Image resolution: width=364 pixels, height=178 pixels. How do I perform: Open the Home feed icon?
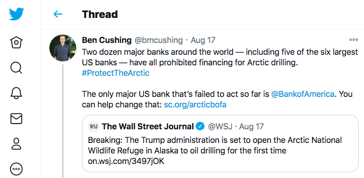16,43
